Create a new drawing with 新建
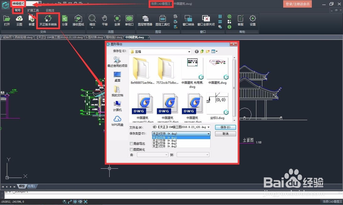Image resolution: width=343 pixels, height=205 pixels. tap(32, 21)
